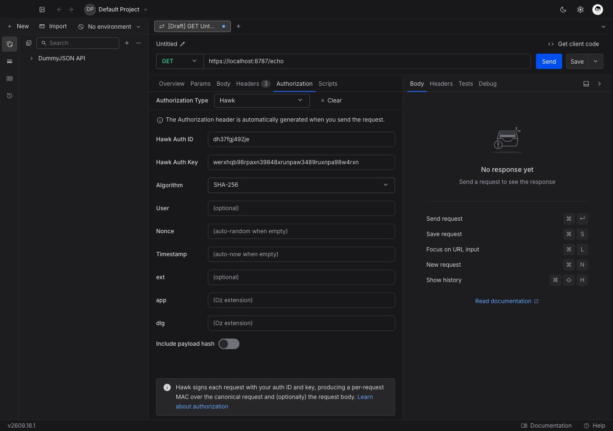Select the Draft GET Untitled tab
The image size is (613, 431).
(193, 26)
